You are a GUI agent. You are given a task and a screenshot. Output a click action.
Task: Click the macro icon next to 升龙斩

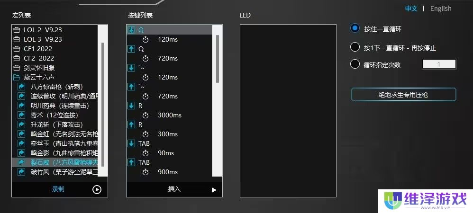pyautogui.click(x=21, y=124)
